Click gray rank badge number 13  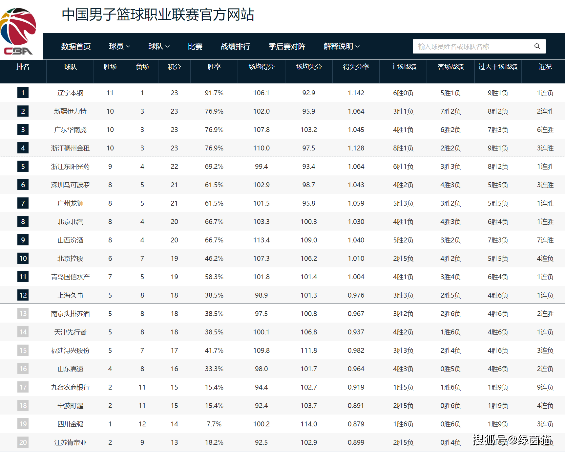pyautogui.click(x=23, y=313)
